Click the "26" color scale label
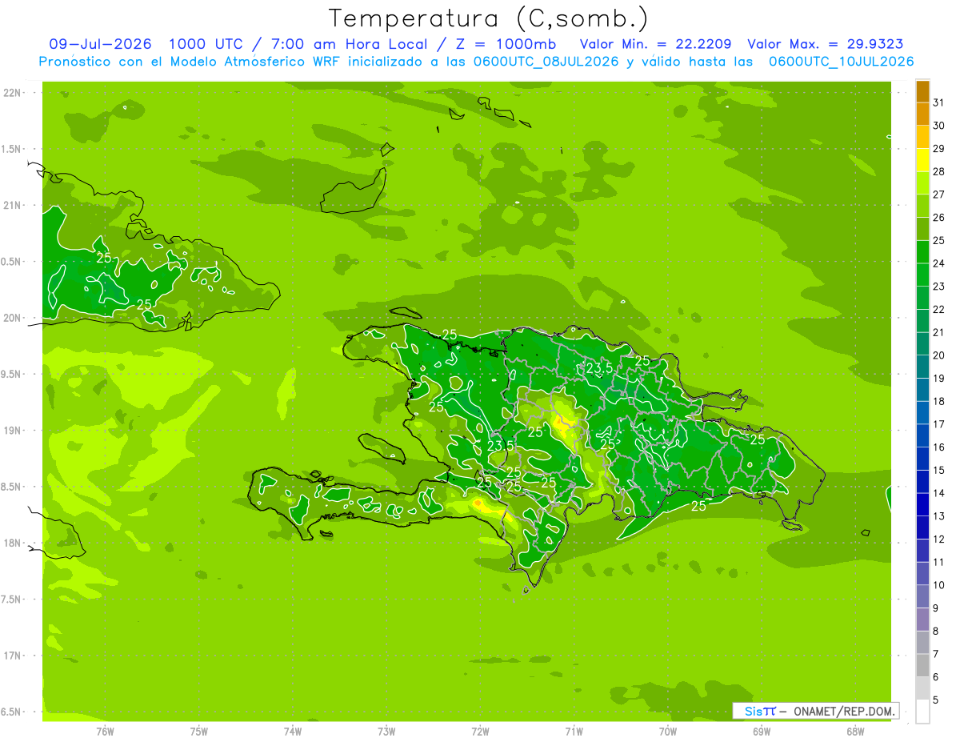Viewport: 960px width, 742px height. pos(938,217)
